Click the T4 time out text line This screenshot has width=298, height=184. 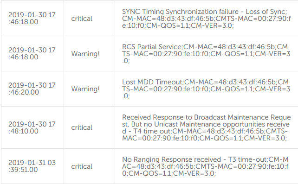coord(205,131)
